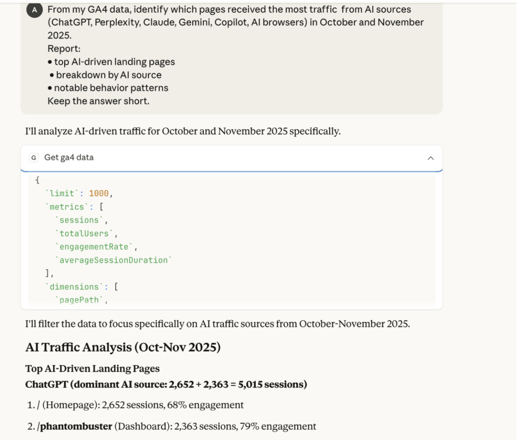The height and width of the screenshot is (440, 522).
Task: Click the user prompt message bubble
Action: [x=231, y=56]
